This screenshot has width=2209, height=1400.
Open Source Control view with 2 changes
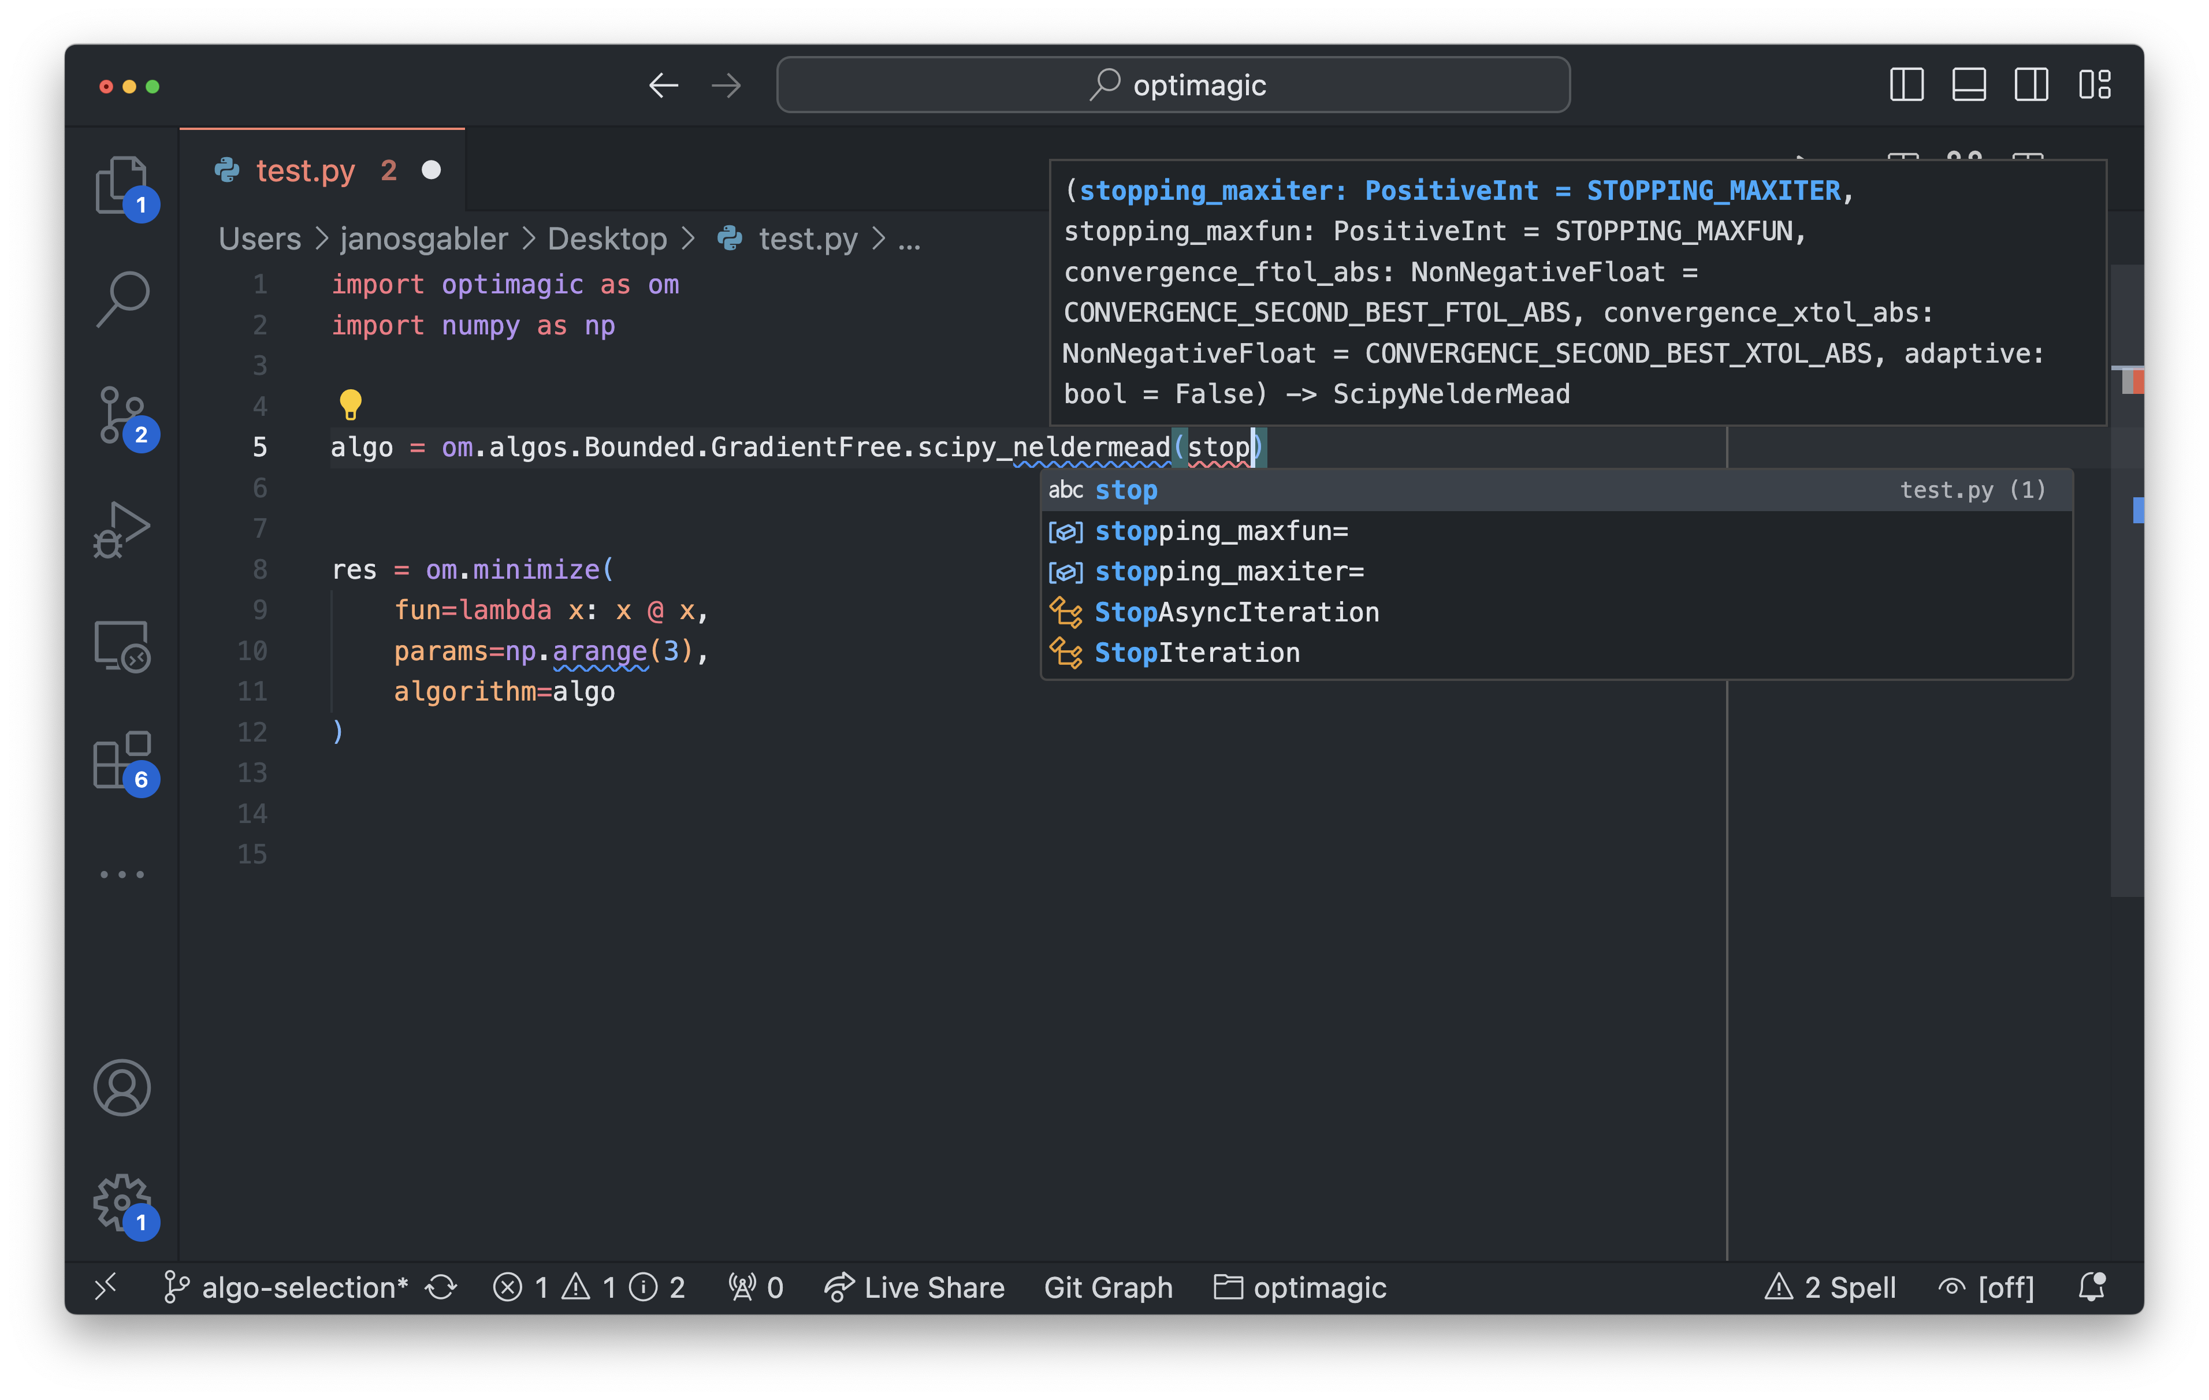122,416
